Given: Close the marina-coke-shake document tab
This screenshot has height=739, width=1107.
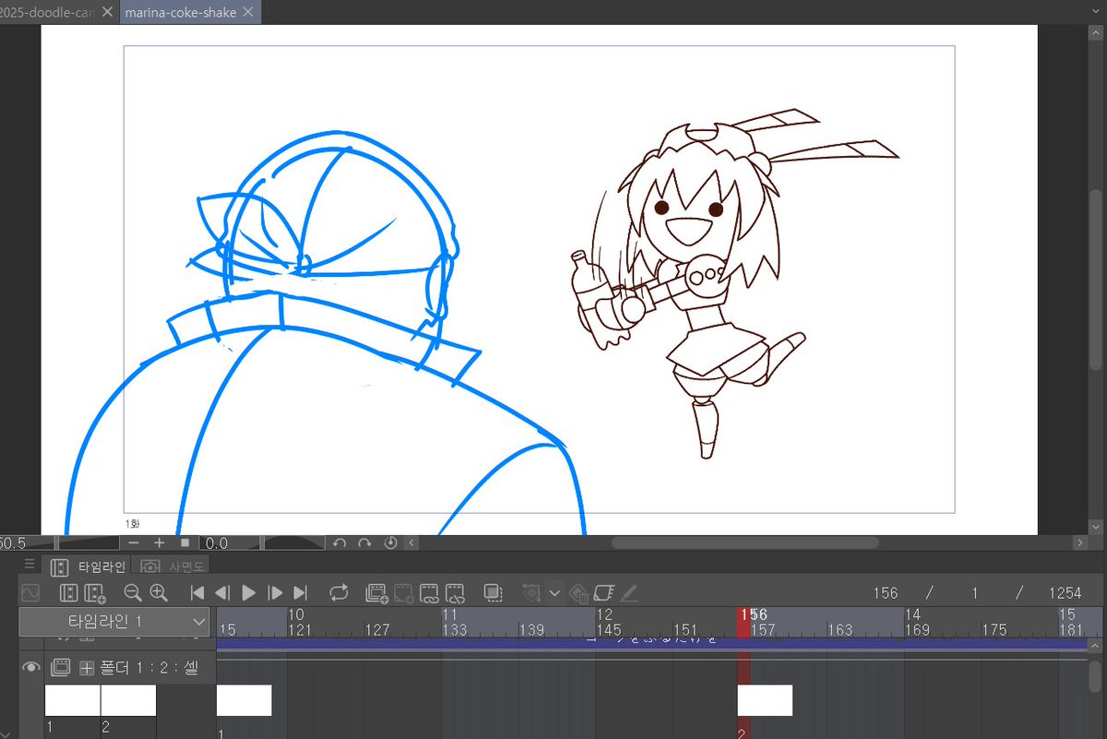Looking at the screenshot, I should point(247,12).
